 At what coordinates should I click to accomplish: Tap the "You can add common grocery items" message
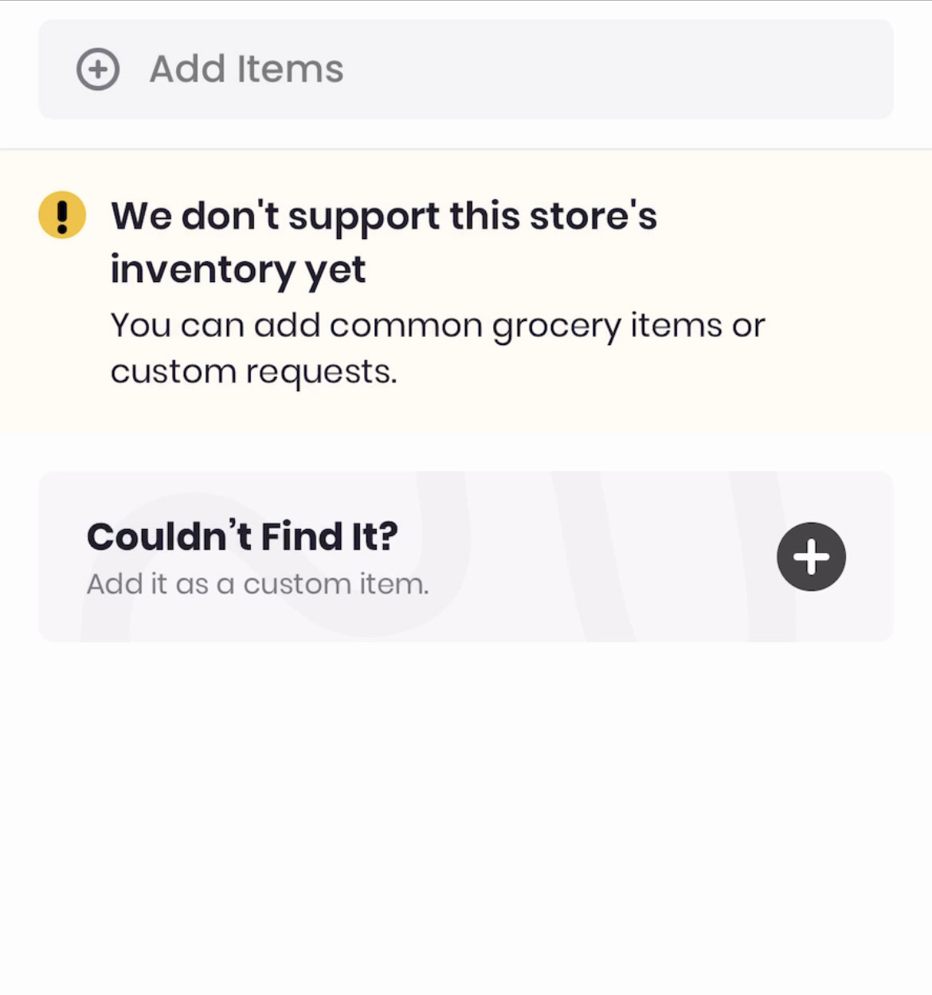(x=437, y=326)
